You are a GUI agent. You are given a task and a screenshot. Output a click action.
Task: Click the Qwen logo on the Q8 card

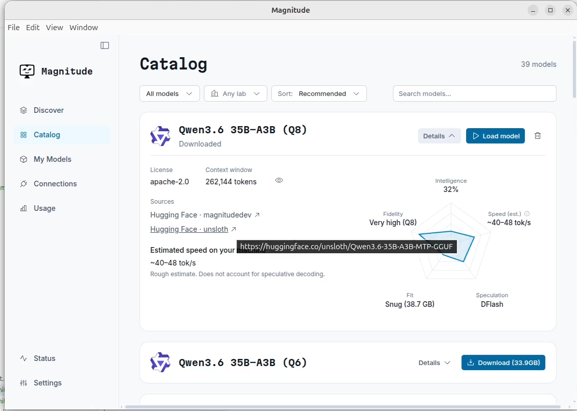[160, 136]
